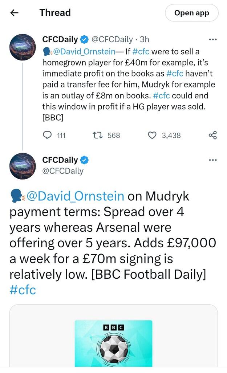Click CFCDaily verified badge on second tweet
This screenshot has height=373, width=227.
[85, 160]
